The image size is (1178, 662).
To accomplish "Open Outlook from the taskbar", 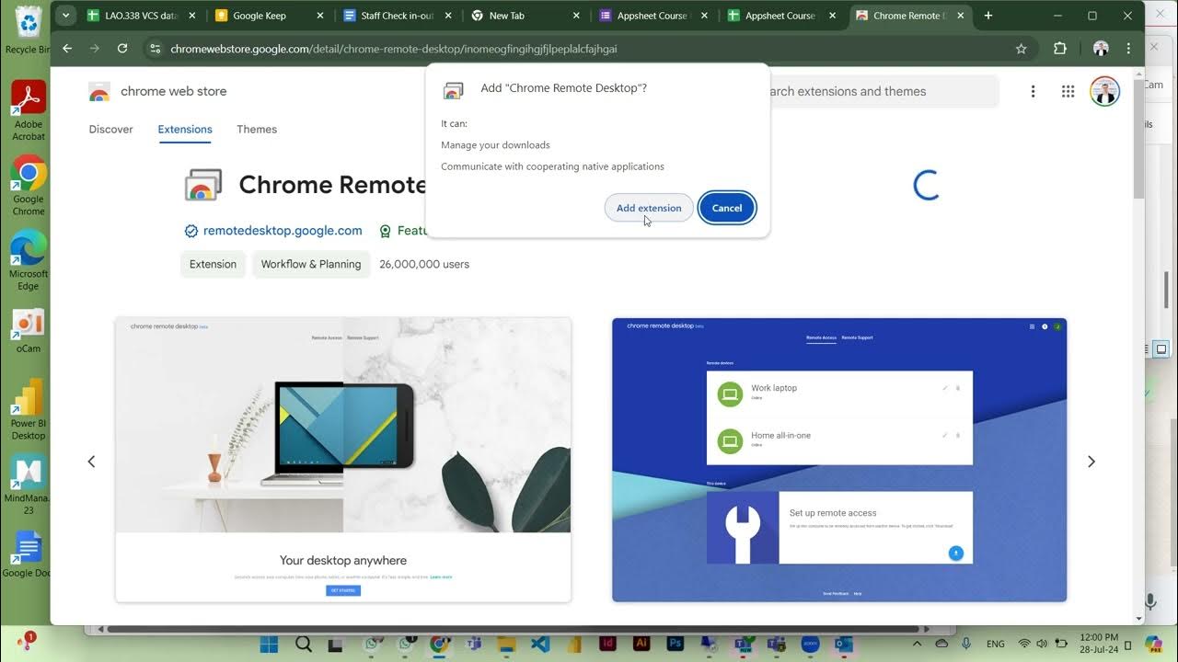I will [844, 645].
